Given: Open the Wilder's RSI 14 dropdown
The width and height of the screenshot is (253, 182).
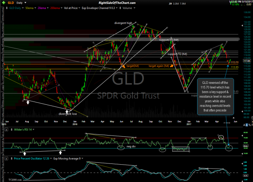Looking at the screenshot, I should [x=33, y=130].
